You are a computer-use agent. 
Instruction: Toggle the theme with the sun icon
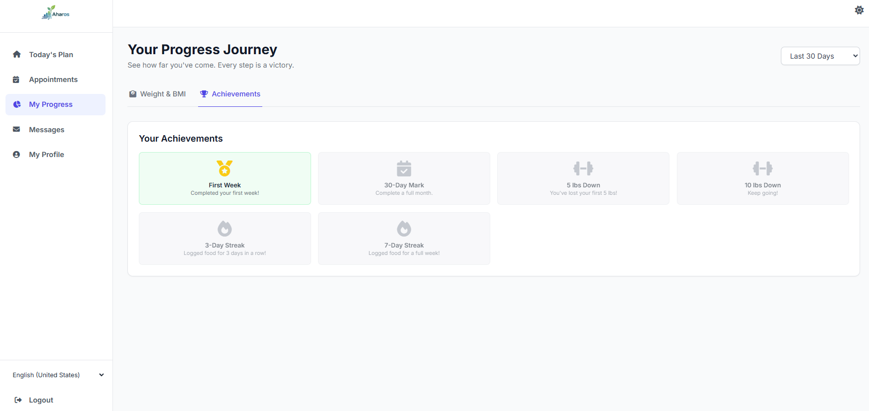click(859, 10)
